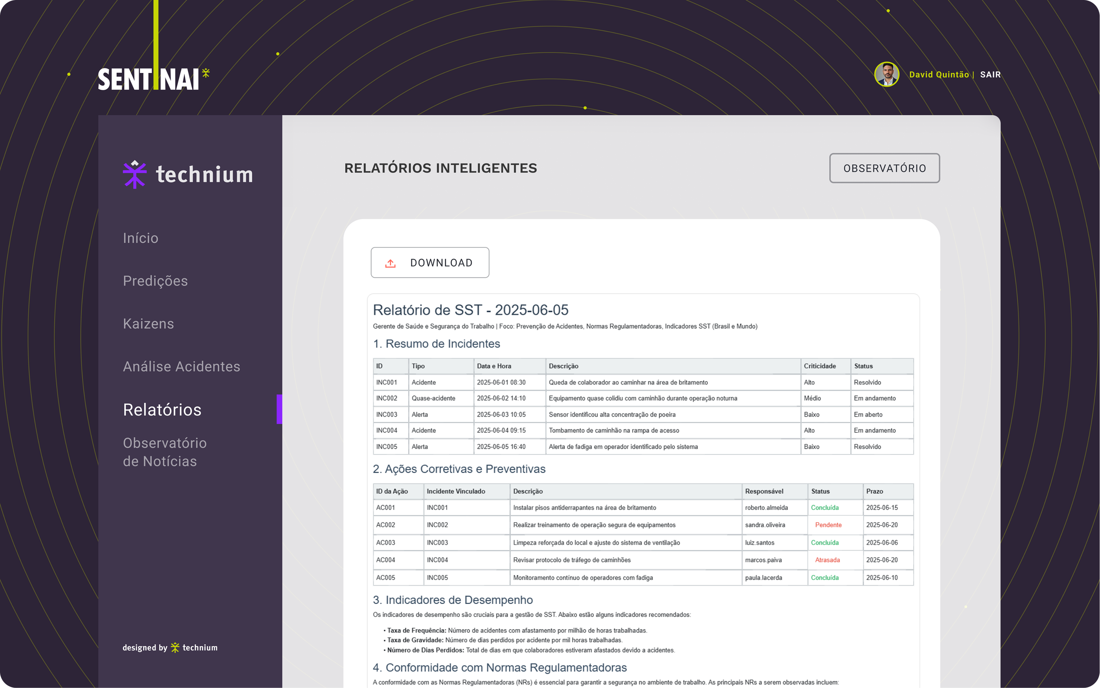The image size is (1100, 688).
Task: Navigate to Análise Acidentes
Action: click(x=182, y=366)
